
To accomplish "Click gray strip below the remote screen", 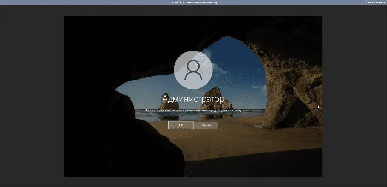I will tap(193, 182).
